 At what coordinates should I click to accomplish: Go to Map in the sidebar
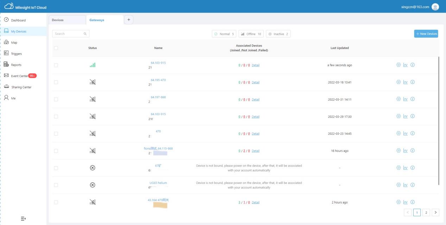pos(23,43)
